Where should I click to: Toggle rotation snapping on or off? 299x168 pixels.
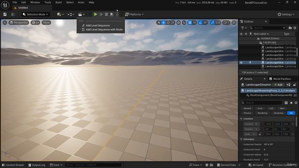pyautogui.click(x=200, y=23)
